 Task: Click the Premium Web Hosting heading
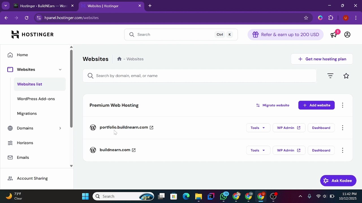coord(114,105)
